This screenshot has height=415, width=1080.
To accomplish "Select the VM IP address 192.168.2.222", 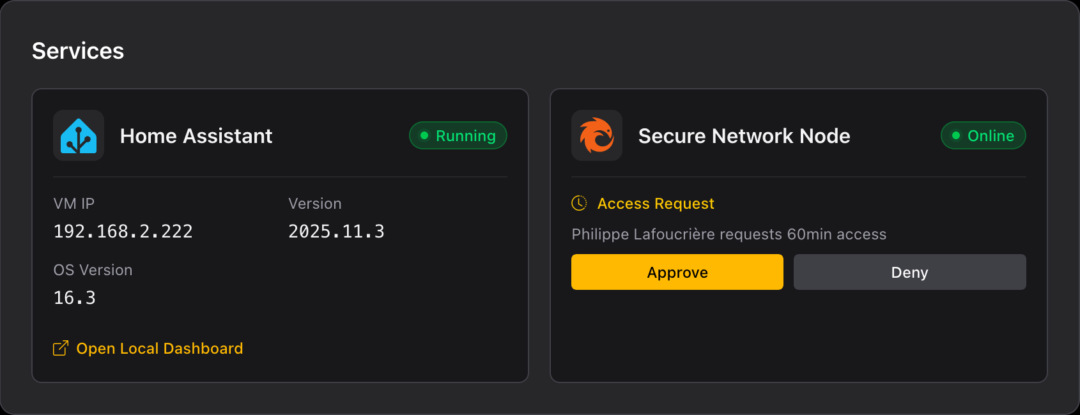I will (123, 231).
